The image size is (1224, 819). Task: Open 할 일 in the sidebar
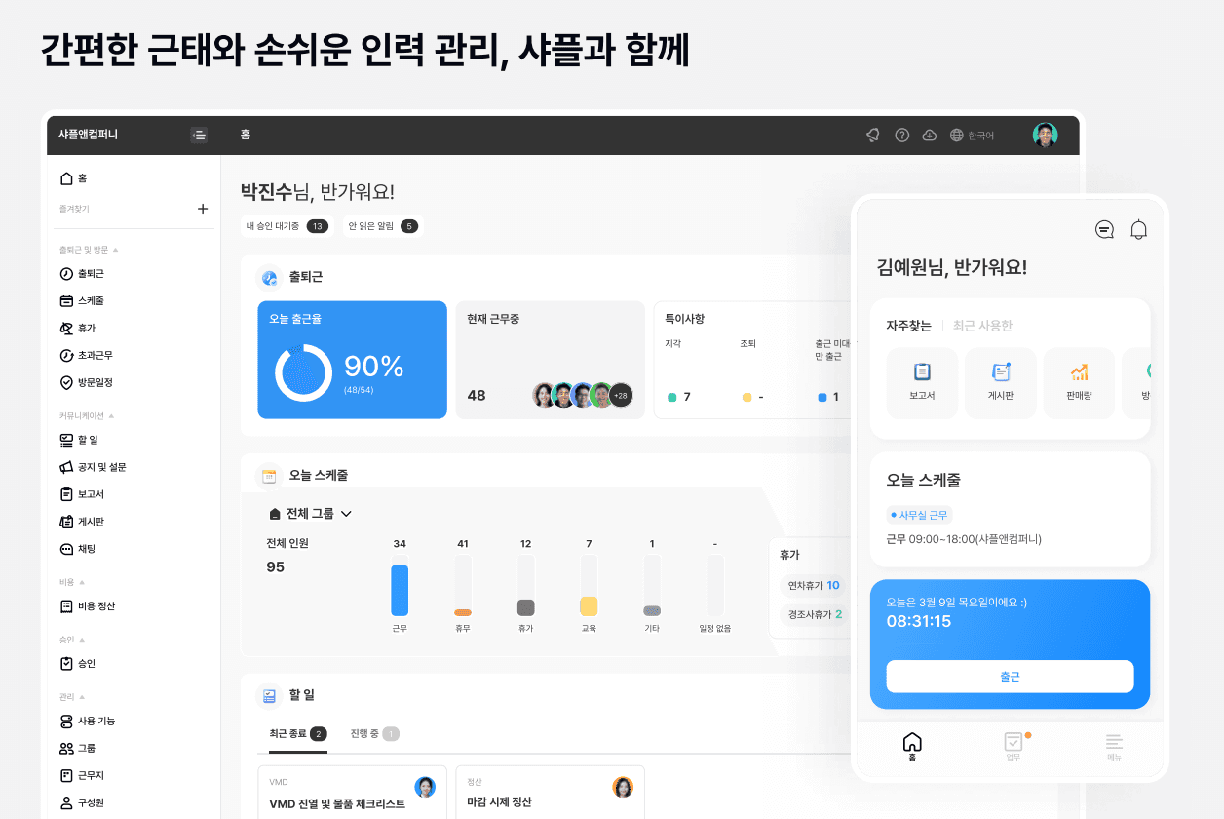coord(79,440)
